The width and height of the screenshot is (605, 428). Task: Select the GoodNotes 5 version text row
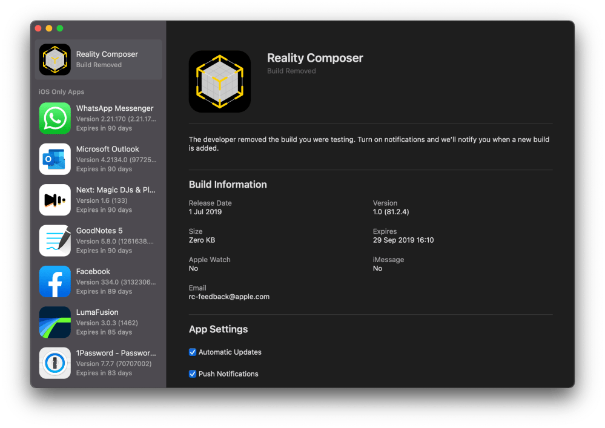[x=114, y=241]
